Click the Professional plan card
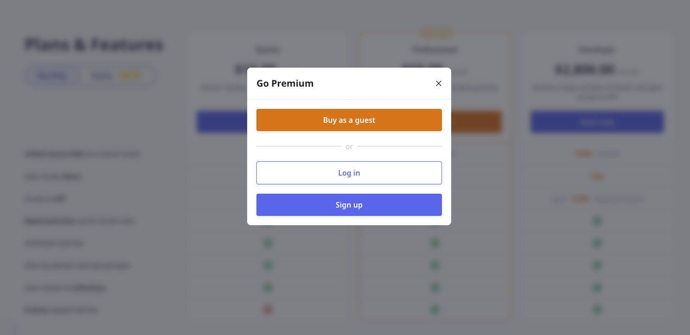The image size is (690, 335). click(434, 50)
